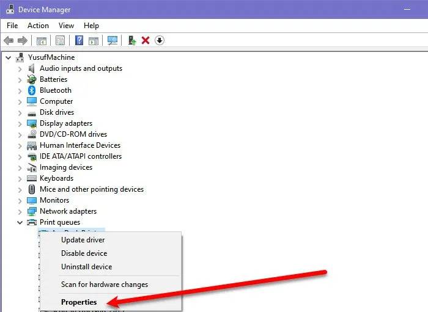Click the Print queues printer icon
428x312 pixels.
point(32,222)
